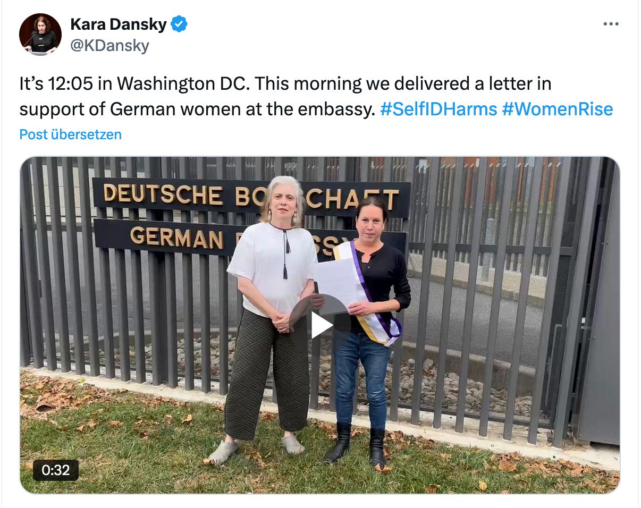Click the @KDansky handle
641x508 pixels.
[109, 46]
